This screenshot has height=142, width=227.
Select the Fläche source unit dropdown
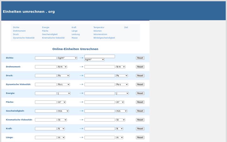tap(61, 102)
